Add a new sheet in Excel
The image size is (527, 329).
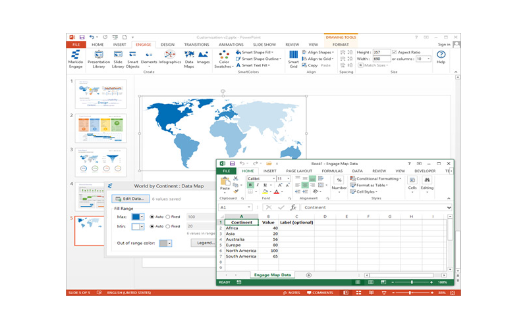[x=308, y=275]
